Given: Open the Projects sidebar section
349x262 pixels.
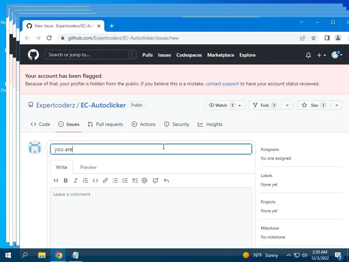Looking at the screenshot, I should click(x=268, y=202).
